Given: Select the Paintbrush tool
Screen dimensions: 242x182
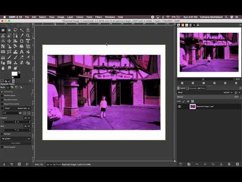Looking at the screenshot, I should click(x=16, y=57).
